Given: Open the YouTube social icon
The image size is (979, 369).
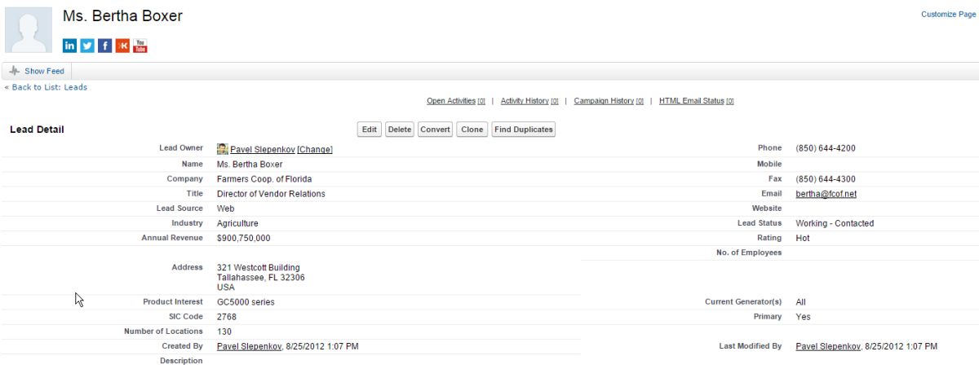Looking at the screenshot, I should click(140, 46).
